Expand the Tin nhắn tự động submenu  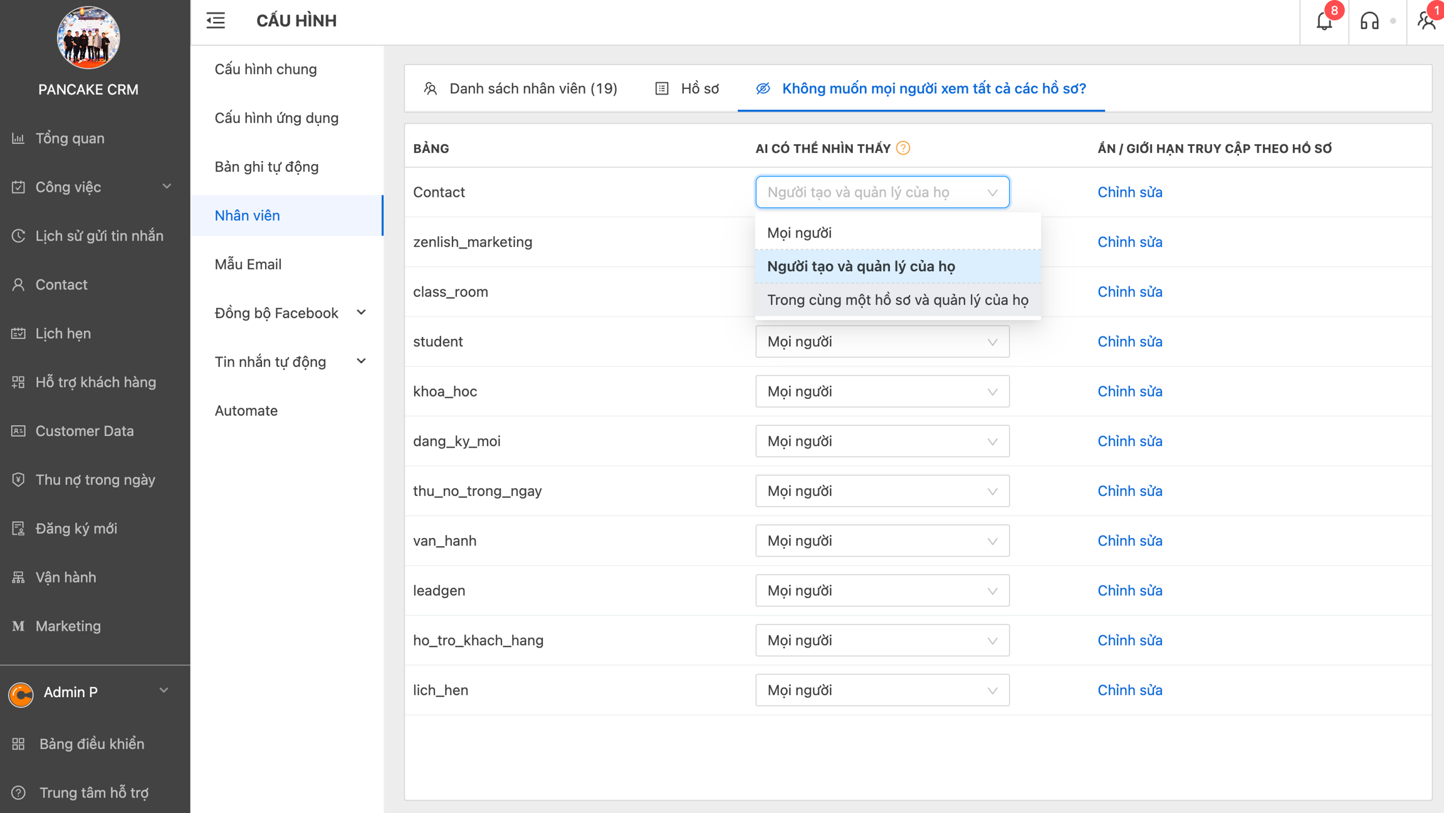[x=290, y=361]
